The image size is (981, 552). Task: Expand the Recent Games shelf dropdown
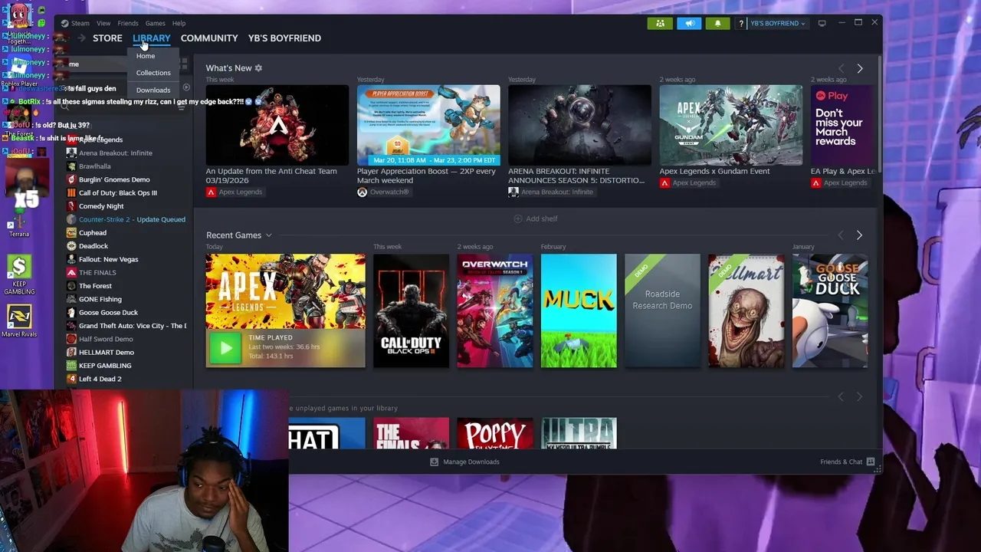[268, 235]
